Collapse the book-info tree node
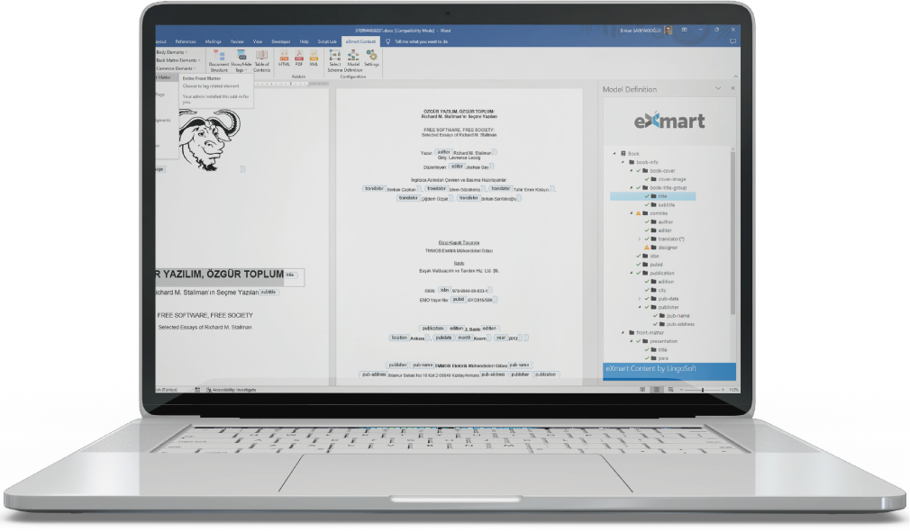 [x=623, y=162]
